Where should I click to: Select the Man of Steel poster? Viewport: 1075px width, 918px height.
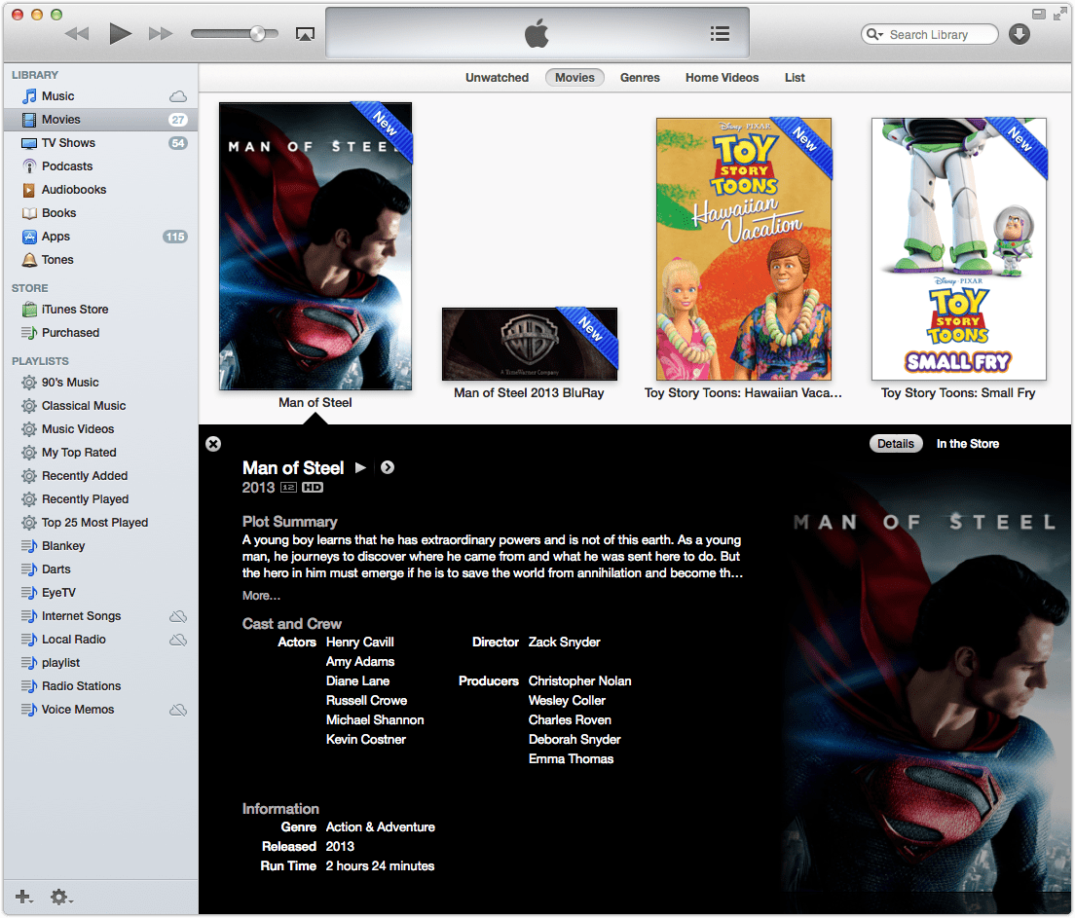(315, 246)
